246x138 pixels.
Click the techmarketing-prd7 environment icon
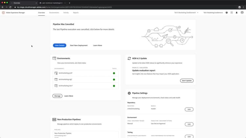pos(56,73)
